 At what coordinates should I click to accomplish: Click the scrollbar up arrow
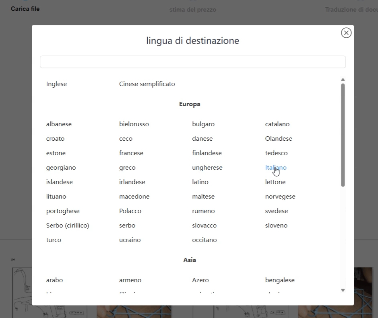343,80
